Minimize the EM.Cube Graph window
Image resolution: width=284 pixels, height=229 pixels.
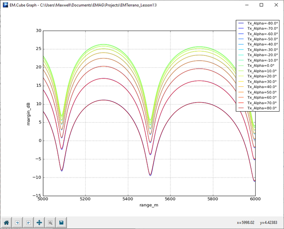[247, 4]
